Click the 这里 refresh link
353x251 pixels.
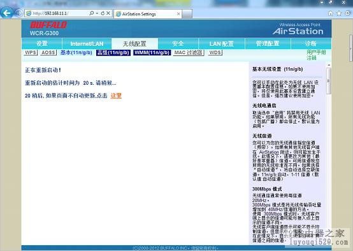116,96
